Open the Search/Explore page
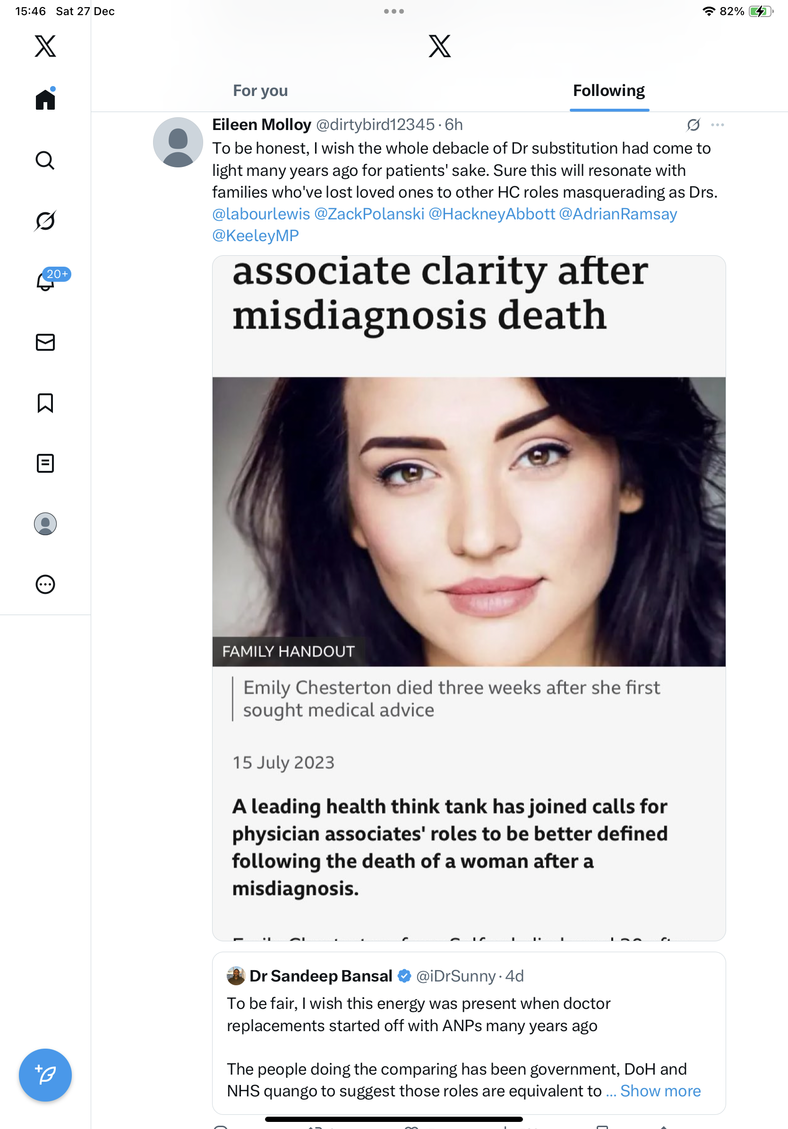Image resolution: width=788 pixels, height=1129 pixels. coord(45,160)
